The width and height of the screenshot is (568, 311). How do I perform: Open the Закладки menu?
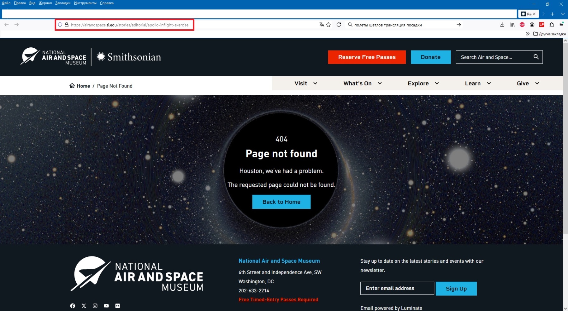(63, 3)
